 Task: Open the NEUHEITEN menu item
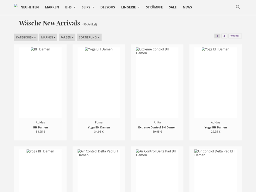[x=30, y=7]
